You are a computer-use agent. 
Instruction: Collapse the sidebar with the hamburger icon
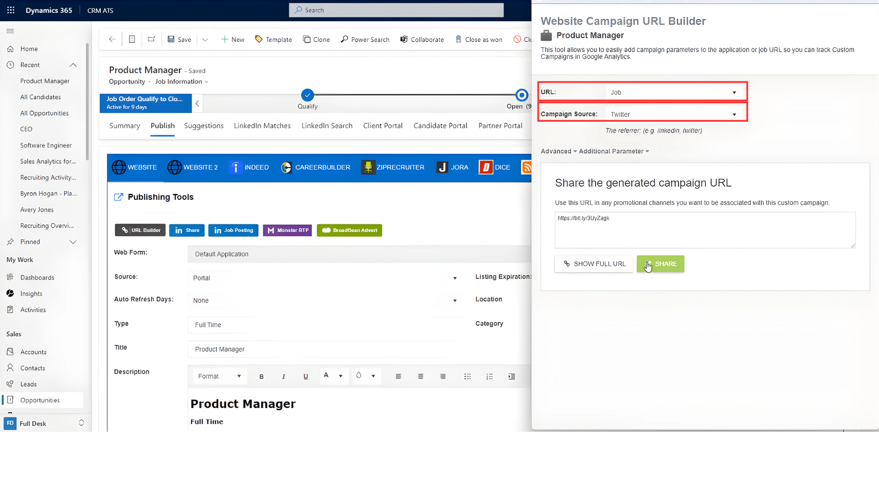click(x=10, y=31)
